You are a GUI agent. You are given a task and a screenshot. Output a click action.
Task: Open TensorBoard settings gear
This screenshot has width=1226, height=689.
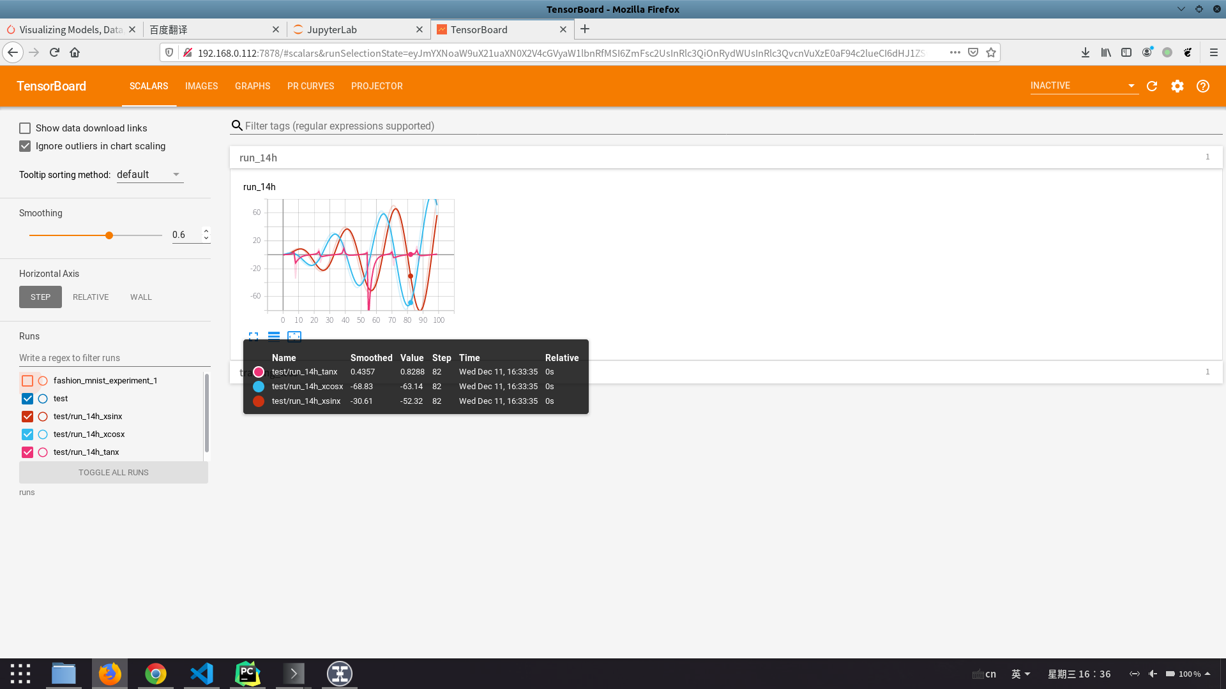[1177, 86]
